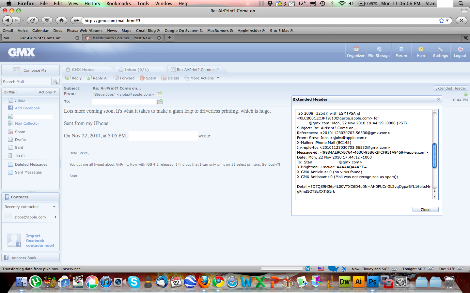Open Mail Collector
The image size is (470, 293).
tap(27, 123)
